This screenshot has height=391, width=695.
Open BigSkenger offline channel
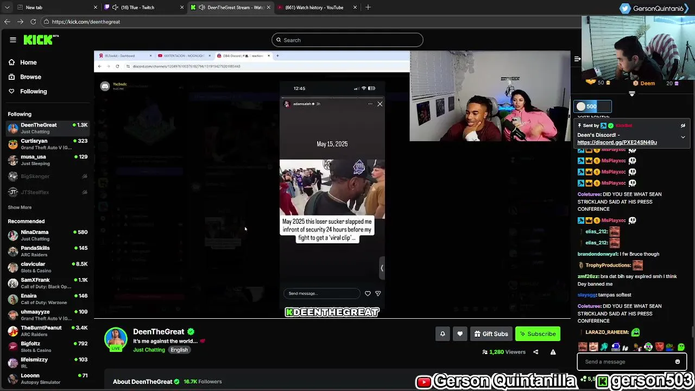[x=48, y=176]
